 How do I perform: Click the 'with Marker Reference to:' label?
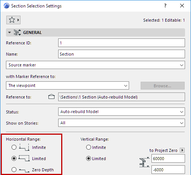click(x=31, y=76)
